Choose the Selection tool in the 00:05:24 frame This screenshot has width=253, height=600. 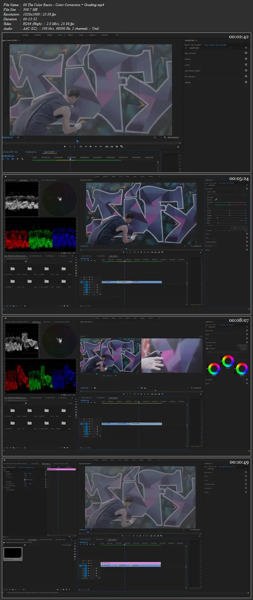[76, 258]
